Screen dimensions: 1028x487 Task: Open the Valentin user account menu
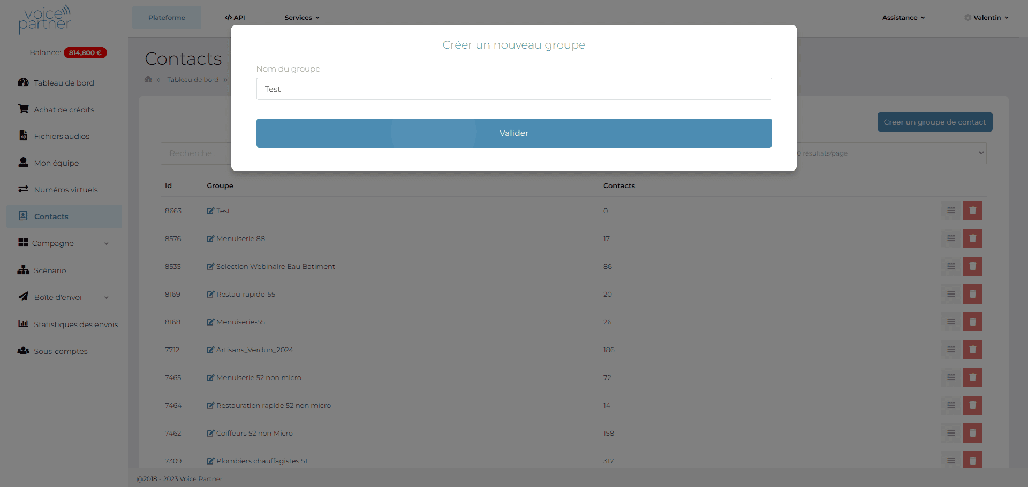[x=986, y=18]
